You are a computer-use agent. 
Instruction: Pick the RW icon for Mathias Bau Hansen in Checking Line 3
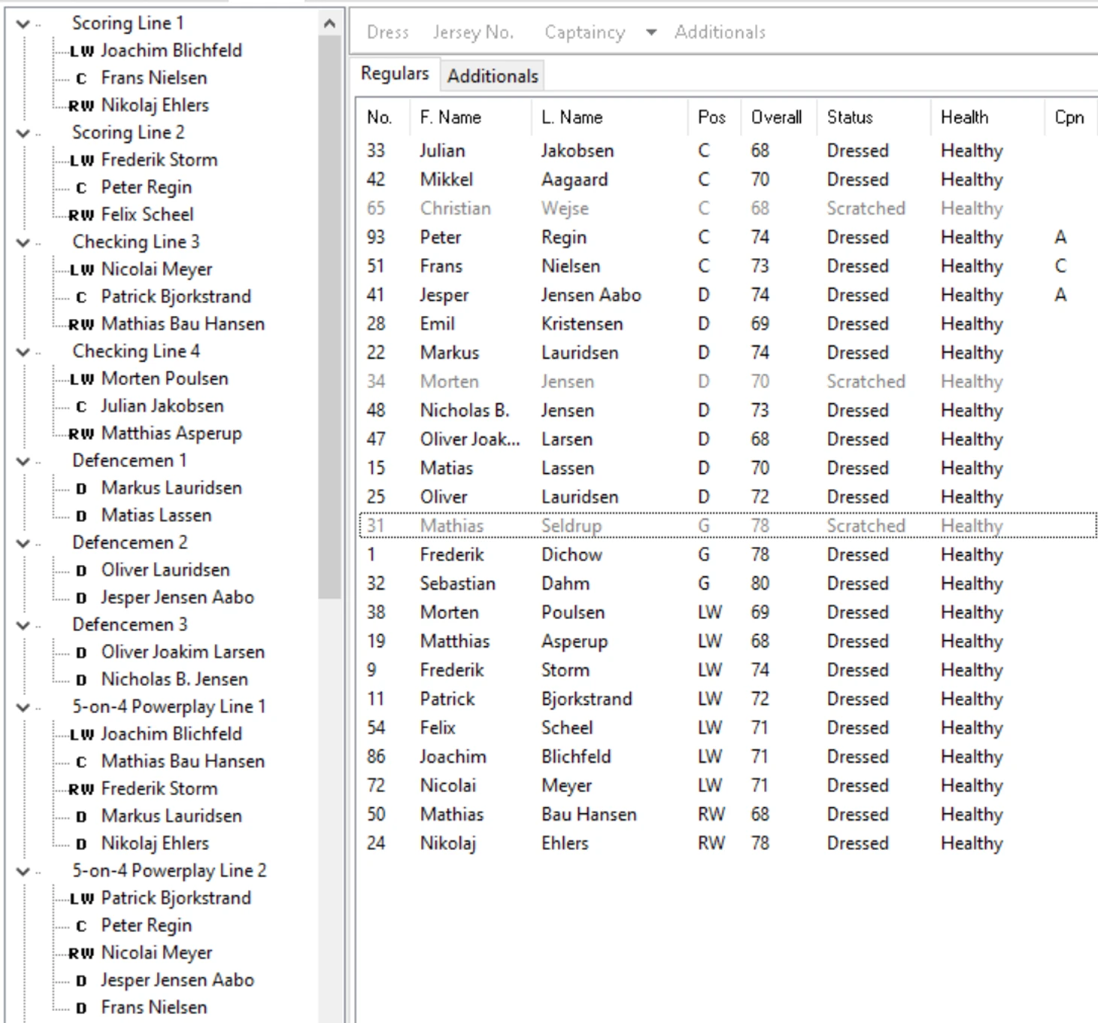click(x=81, y=325)
